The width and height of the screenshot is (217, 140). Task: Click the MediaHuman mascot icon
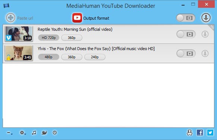(190, 133)
